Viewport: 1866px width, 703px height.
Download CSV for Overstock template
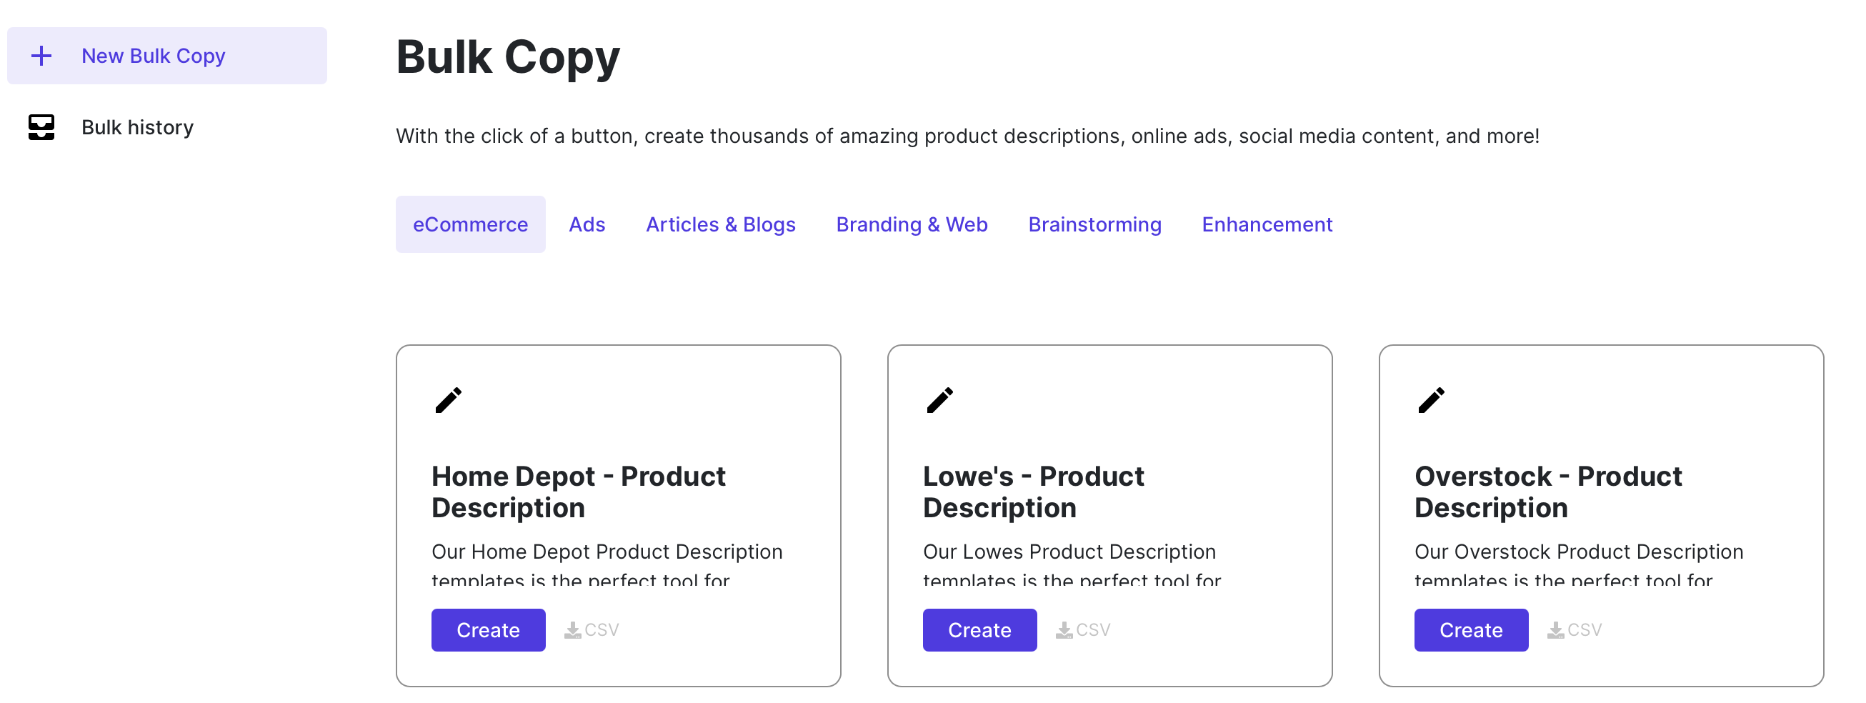pyautogui.click(x=1574, y=630)
